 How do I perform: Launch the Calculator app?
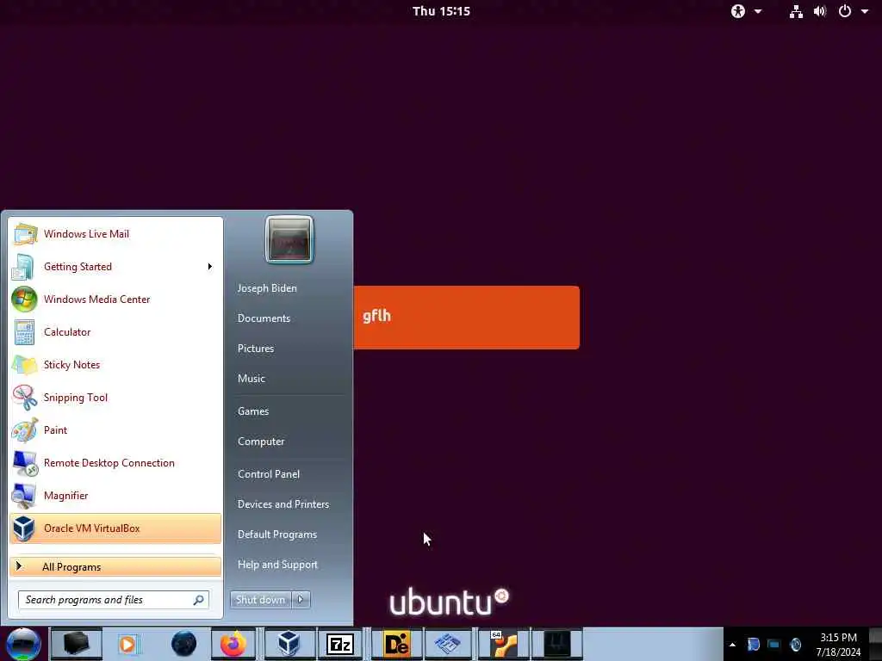[115, 331]
